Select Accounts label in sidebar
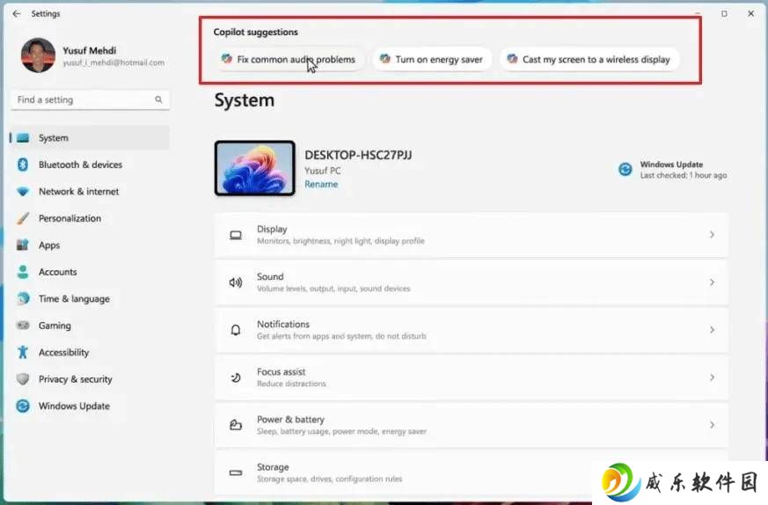Screen dimensions: 768x505 pyautogui.click(x=57, y=272)
